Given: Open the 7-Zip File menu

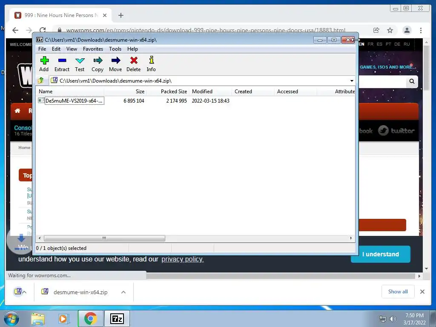Looking at the screenshot, I should tap(42, 49).
